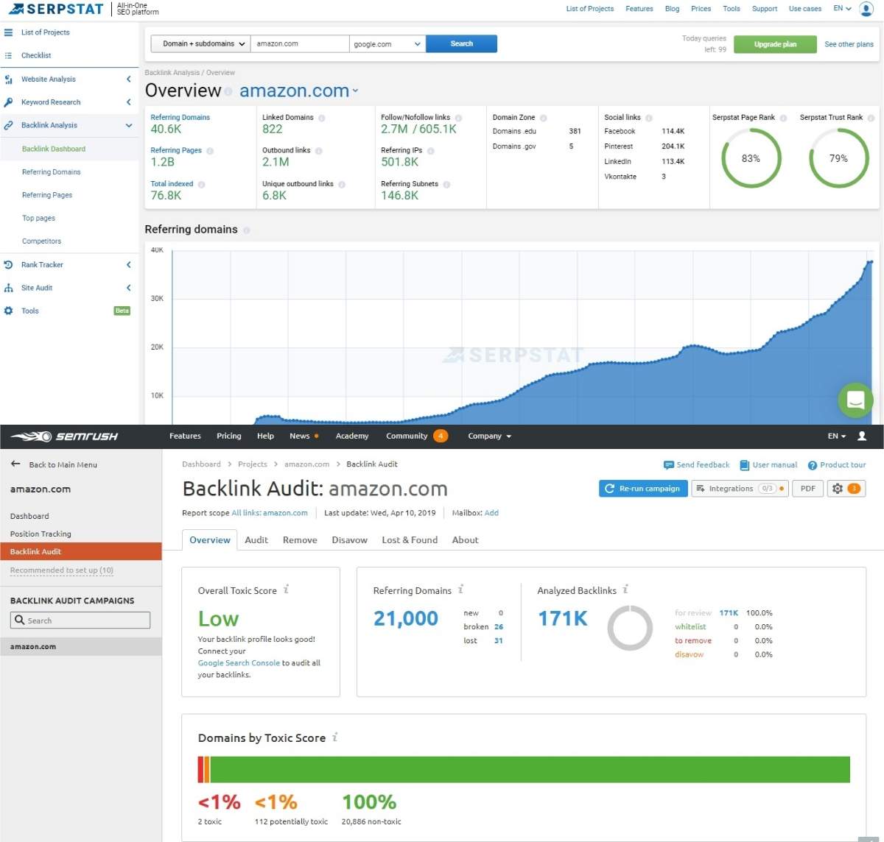Image resolution: width=884 pixels, height=842 pixels.
Task: Open the Domain + subdomains dropdown
Action: tap(200, 43)
